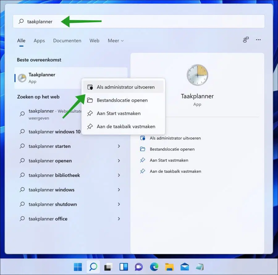The height and width of the screenshot is (275, 278).
Task: Click the Search icon on the taskbar
Action: click(x=93, y=267)
